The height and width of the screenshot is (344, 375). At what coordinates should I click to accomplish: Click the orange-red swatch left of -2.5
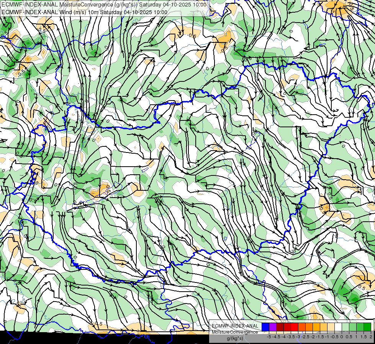point(302,327)
